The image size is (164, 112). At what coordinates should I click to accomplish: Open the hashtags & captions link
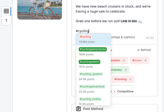pos(123,37)
